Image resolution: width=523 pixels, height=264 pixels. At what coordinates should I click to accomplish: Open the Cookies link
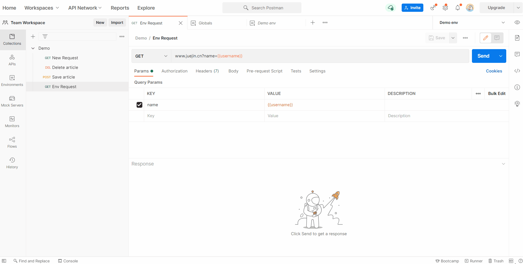coord(494,71)
